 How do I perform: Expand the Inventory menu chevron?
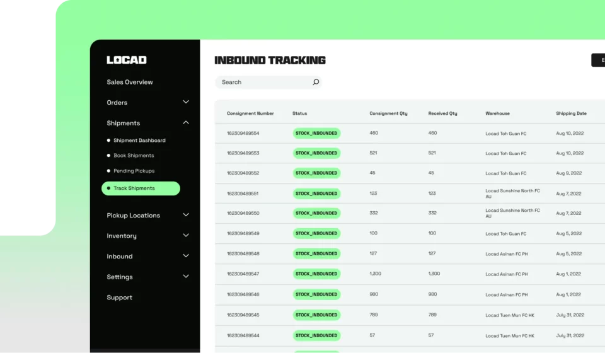coord(186,236)
